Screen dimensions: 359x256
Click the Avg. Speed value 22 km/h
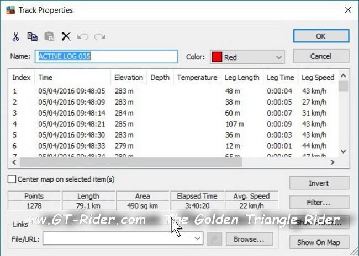tap(252, 205)
